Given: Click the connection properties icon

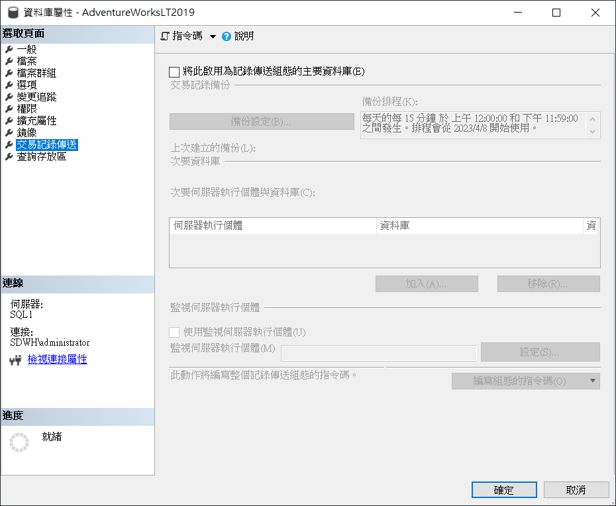Looking at the screenshot, I should [x=16, y=360].
